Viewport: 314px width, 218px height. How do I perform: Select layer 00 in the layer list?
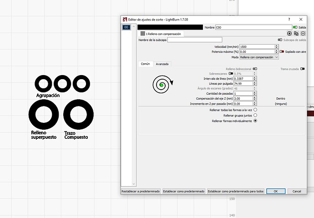[x=126, y=27]
